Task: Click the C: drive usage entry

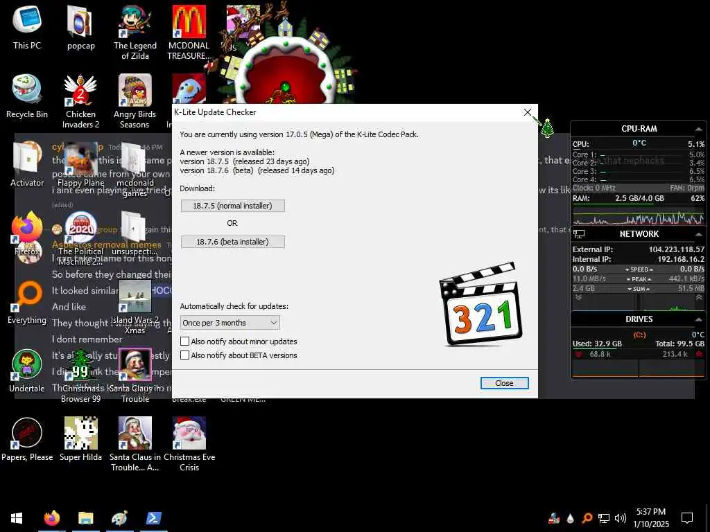Action: (639, 335)
